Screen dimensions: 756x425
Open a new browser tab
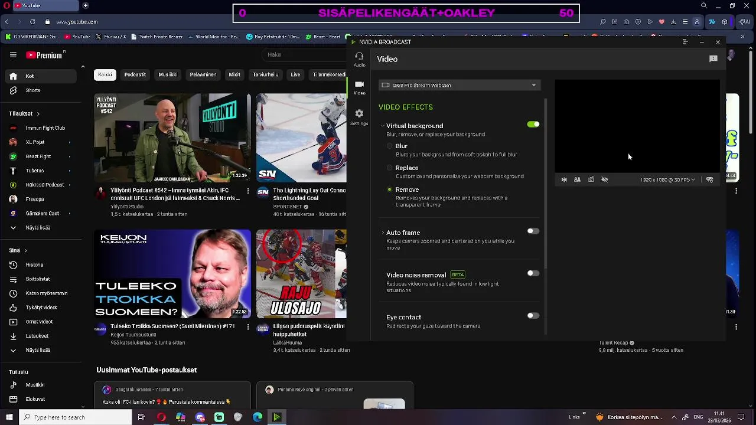point(86,5)
